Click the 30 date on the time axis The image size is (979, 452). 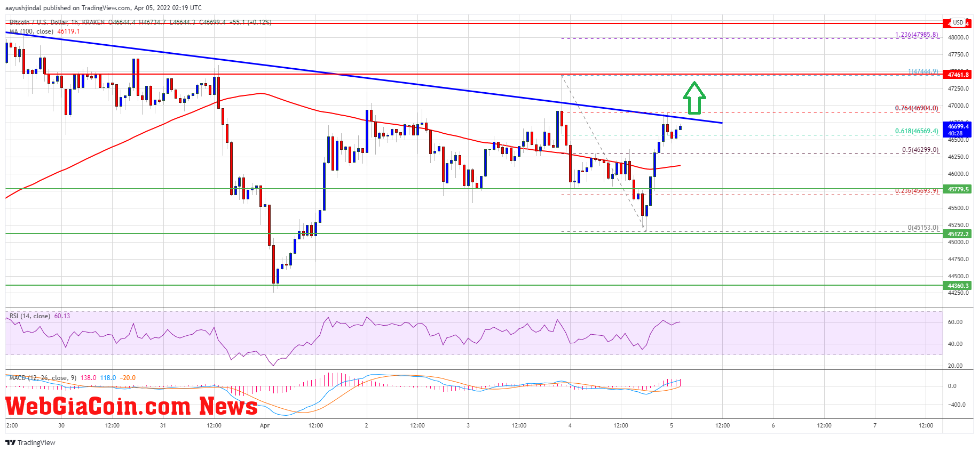tap(61, 425)
